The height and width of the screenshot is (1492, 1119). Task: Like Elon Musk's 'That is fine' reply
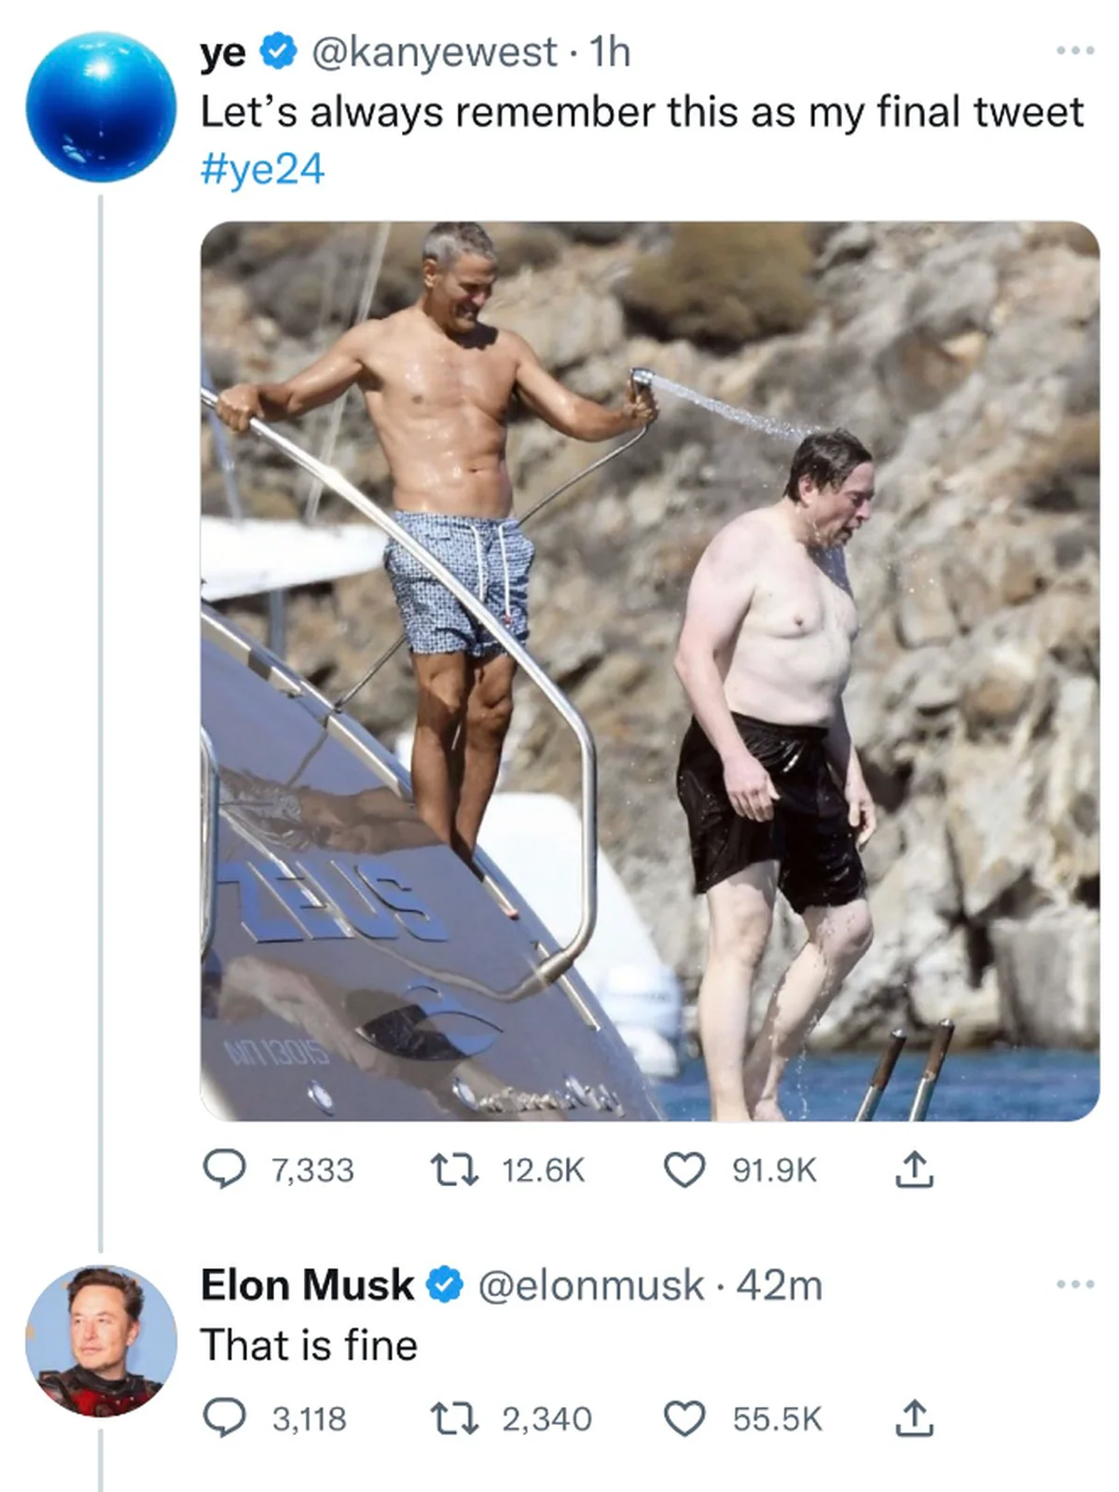[x=684, y=1419]
